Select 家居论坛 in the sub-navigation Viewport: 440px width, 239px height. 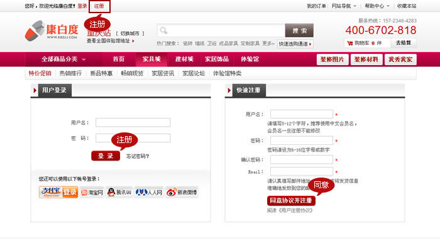[194, 73]
